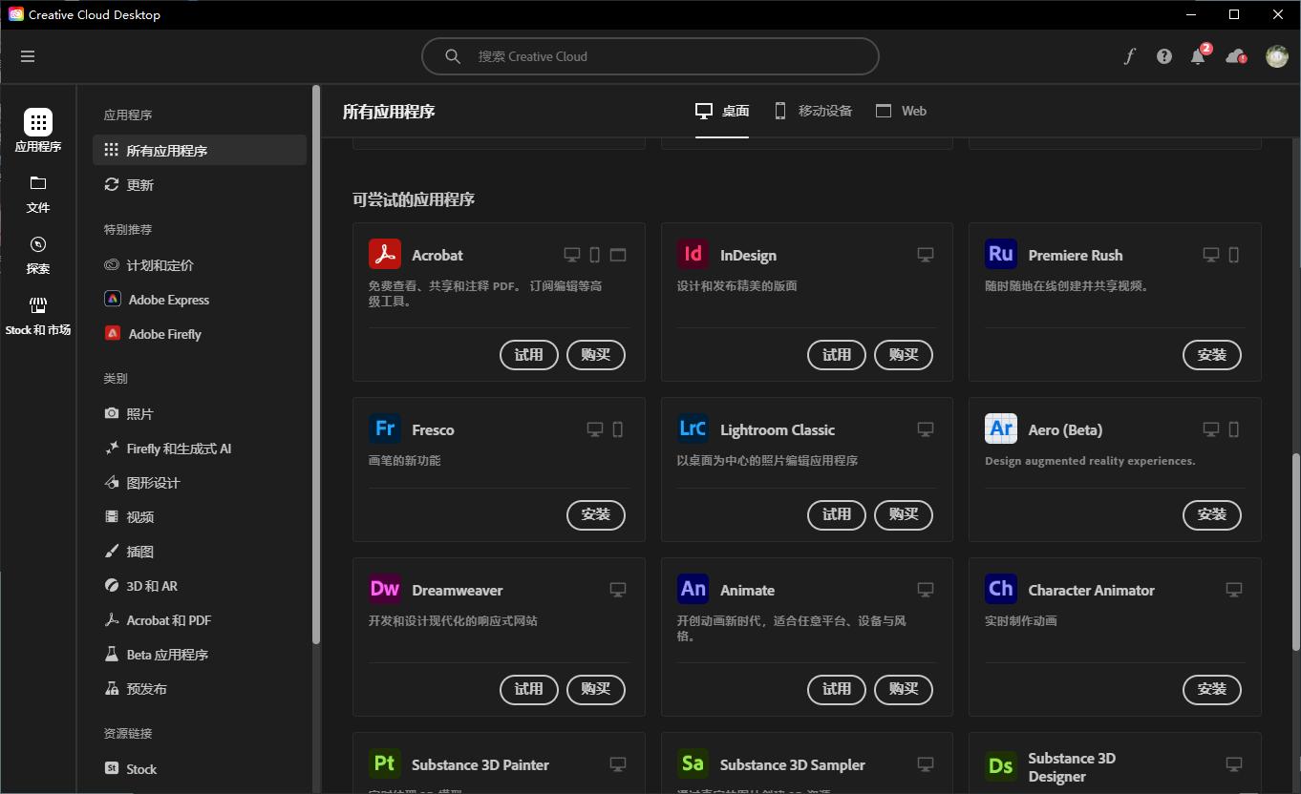Open the help question mark icon
The width and height of the screenshot is (1301, 794).
[1163, 56]
